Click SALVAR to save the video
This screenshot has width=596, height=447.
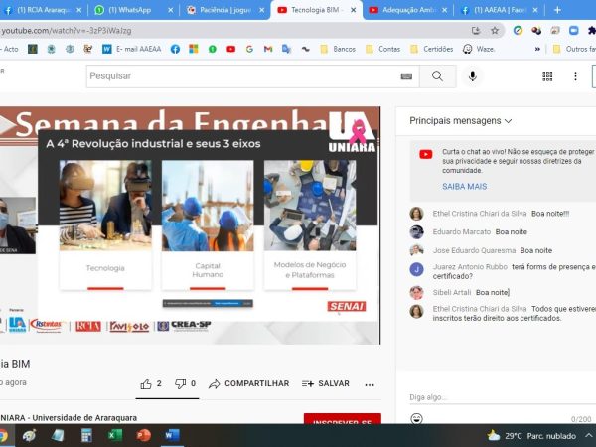pyautogui.click(x=326, y=383)
